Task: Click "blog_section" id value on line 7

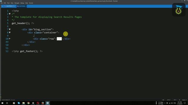Action: click(x=42, y=29)
